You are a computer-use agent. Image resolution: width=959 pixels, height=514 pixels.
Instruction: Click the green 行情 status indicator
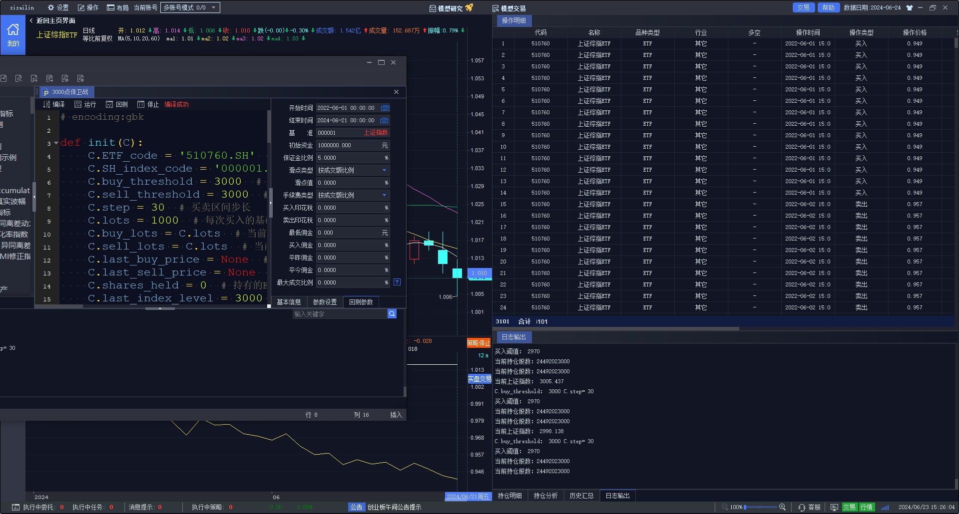(867, 507)
